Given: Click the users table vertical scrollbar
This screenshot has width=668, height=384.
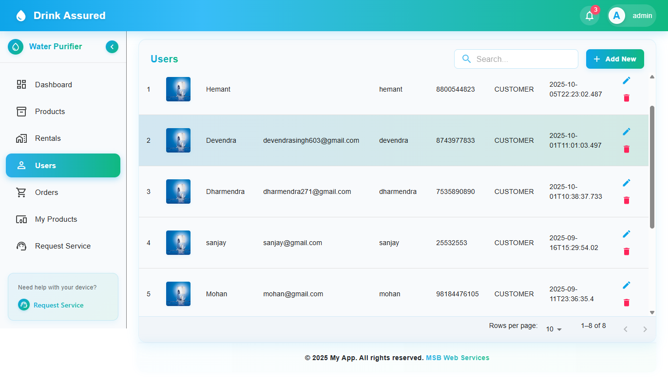Looking at the screenshot, I should (x=652, y=167).
